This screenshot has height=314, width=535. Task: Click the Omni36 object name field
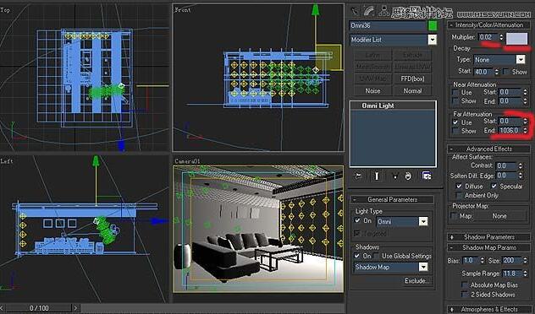(x=388, y=25)
